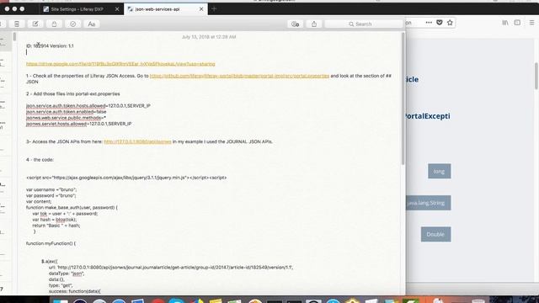Screen dimensions: 539x303
Task: Open the Firefox hamburger menu
Action: tap(531, 23)
